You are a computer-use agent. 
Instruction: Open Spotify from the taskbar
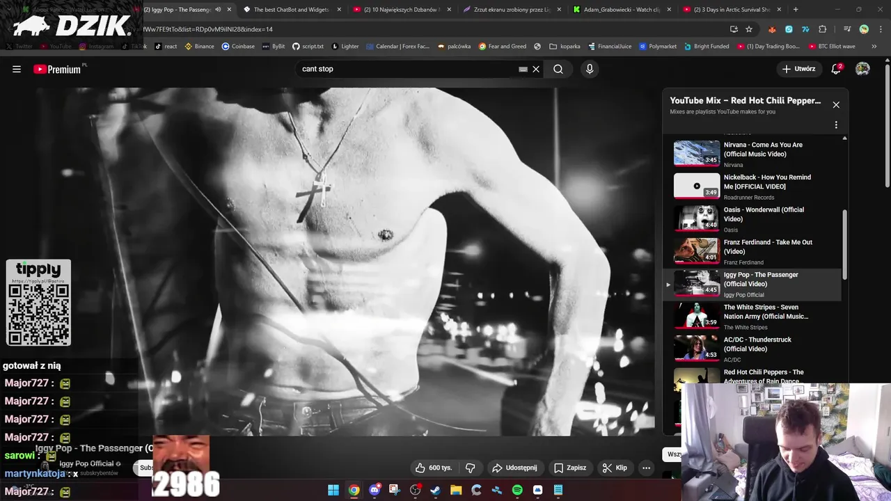pos(517,490)
